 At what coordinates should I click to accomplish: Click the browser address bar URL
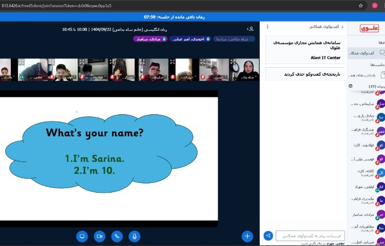point(56,6)
